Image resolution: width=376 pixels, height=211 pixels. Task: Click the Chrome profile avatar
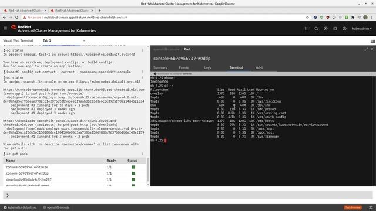click(x=365, y=17)
